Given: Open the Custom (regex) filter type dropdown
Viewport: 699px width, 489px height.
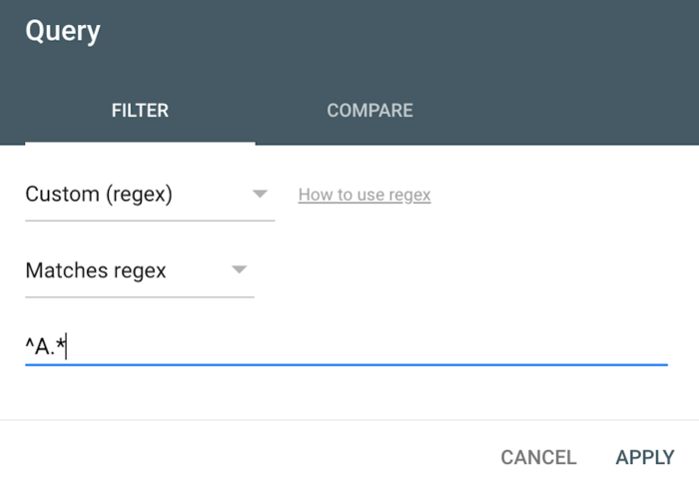Looking at the screenshot, I should coord(150,195).
